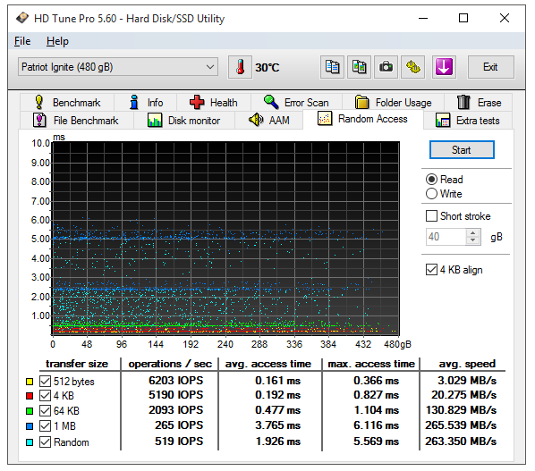Click the purple download arrow icon

444,67
